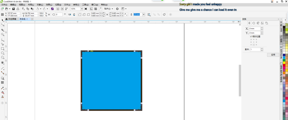Select round corner type
This screenshot has width=288, height=120.
pos(80,14)
